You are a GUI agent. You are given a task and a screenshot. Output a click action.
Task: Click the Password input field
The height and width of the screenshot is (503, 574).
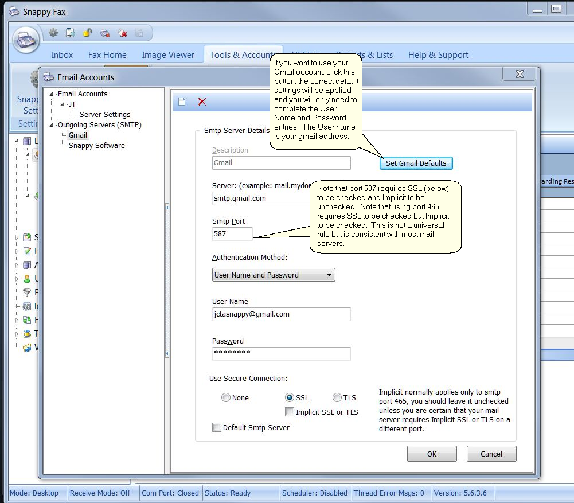[281, 354]
